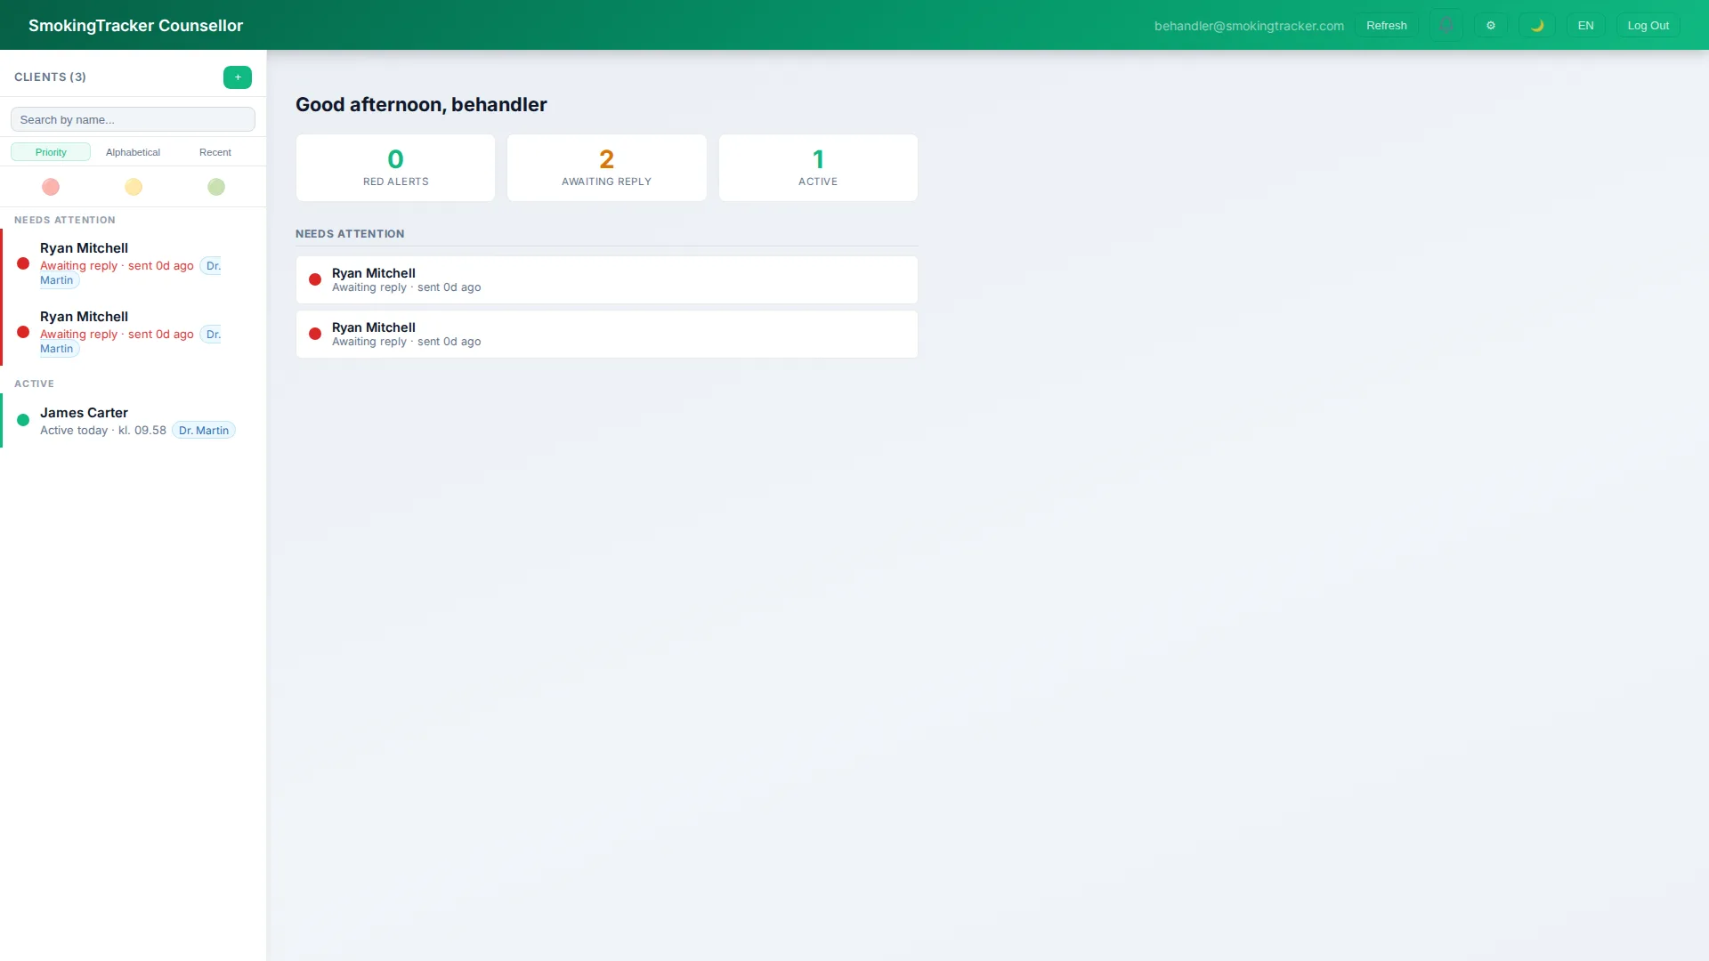Click the search by name field
1709x961 pixels.
coord(132,118)
